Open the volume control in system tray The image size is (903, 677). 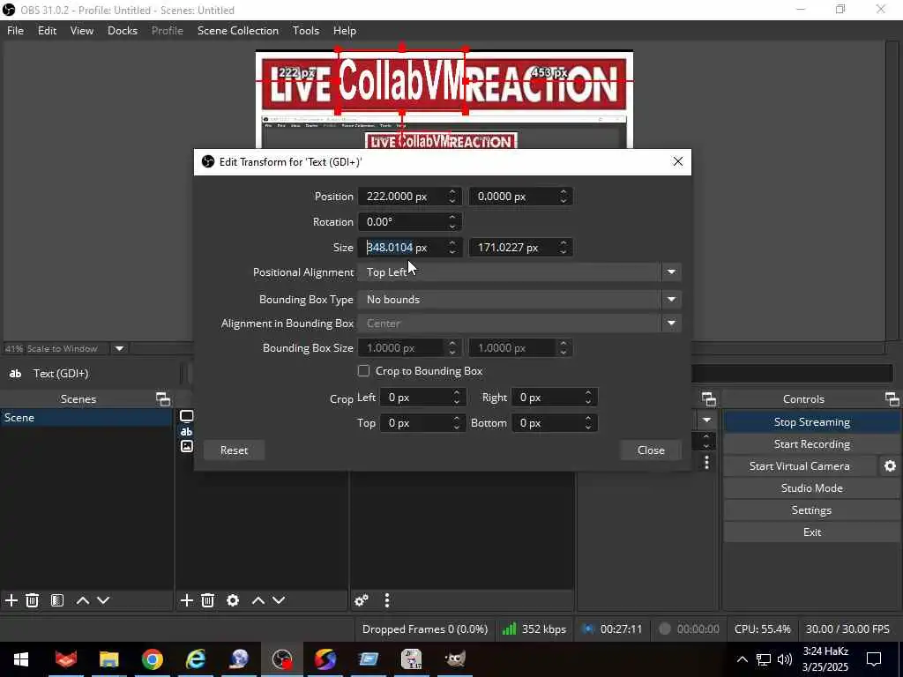[x=784, y=659]
